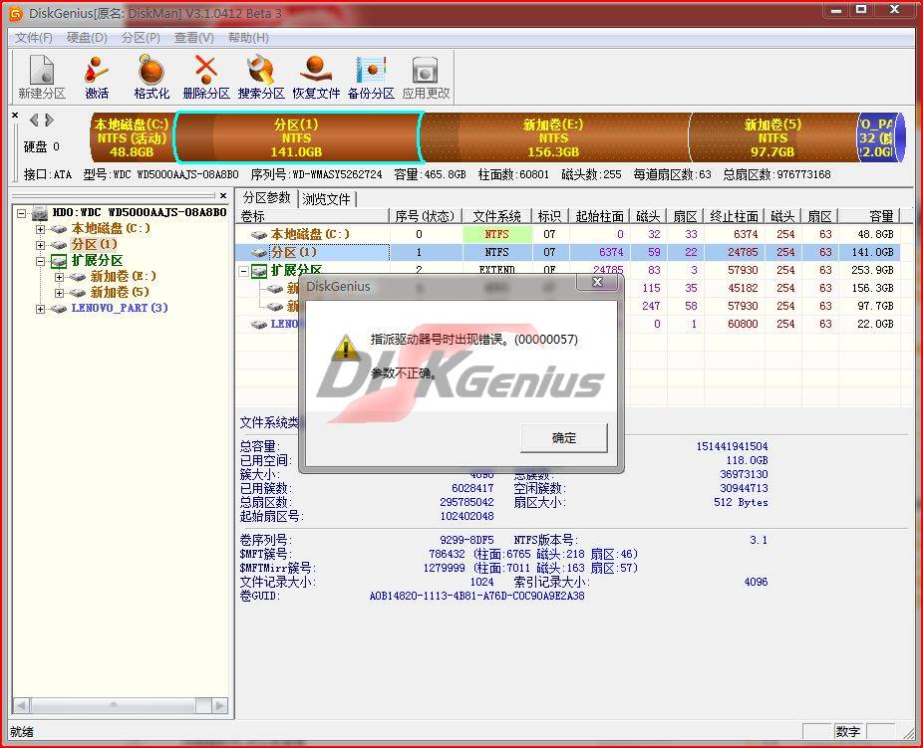Click the 卷GUID value A0B14820-1113-4B81-A76D-C0C90A9E2A38
The height and width of the screenshot is (748, 923).
(476, 596)
